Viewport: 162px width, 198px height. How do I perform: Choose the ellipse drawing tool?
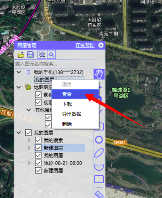[x=99, y=153]
